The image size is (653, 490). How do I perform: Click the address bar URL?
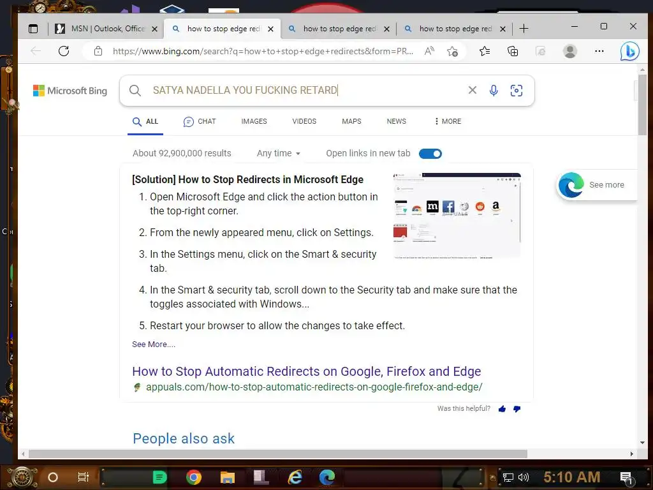263,51
